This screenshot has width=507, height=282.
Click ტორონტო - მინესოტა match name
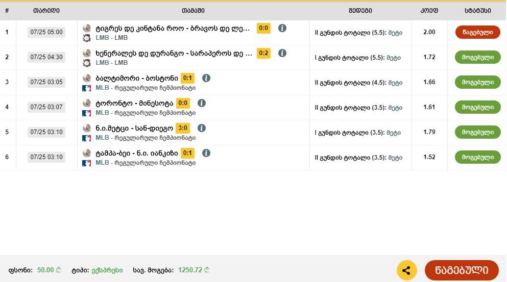(134, 104)
